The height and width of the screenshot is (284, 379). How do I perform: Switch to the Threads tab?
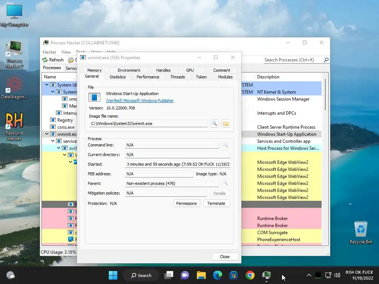(178, 77)
